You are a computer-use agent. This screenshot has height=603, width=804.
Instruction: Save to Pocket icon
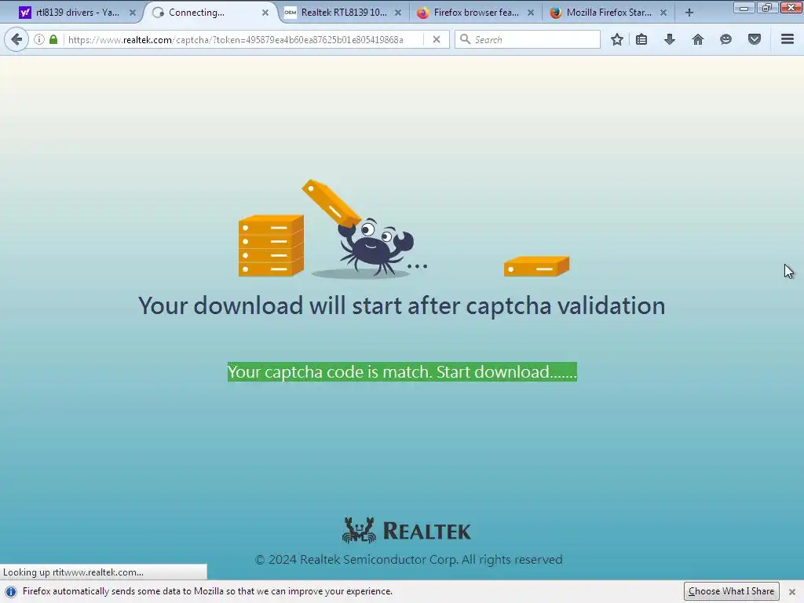[x=755, y=39]
